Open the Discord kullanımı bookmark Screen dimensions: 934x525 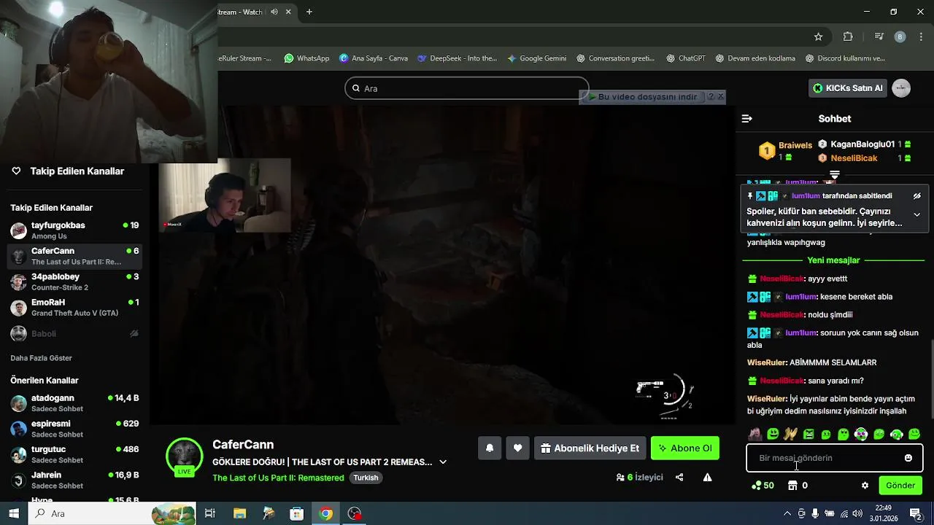[x=845, y=58]
